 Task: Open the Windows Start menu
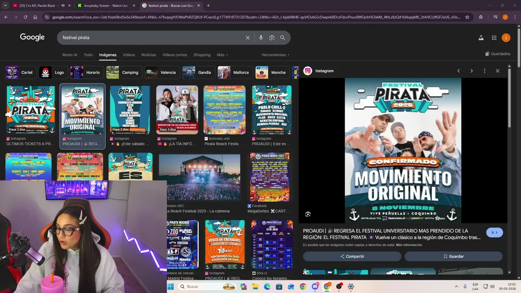tap(171, 286)
